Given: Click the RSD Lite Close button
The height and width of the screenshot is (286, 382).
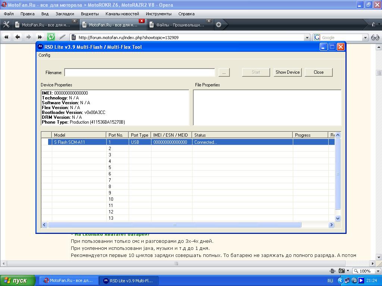Looking at the screenshot, I should coord(319,72).
